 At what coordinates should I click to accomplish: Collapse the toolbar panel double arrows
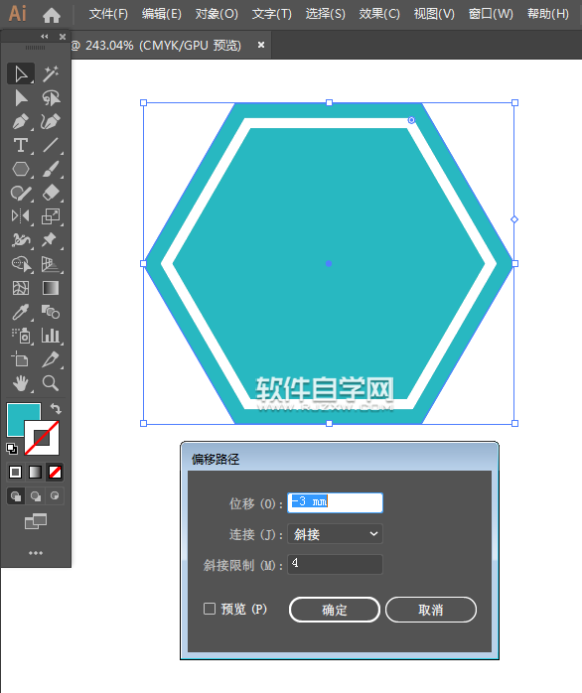(x=45, y=37)
